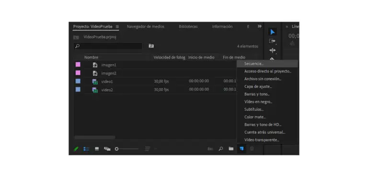The height and width of the screenshot is (177, 368).
Task: Choose Color mate... menu entry
Action: tap(267, 117)
